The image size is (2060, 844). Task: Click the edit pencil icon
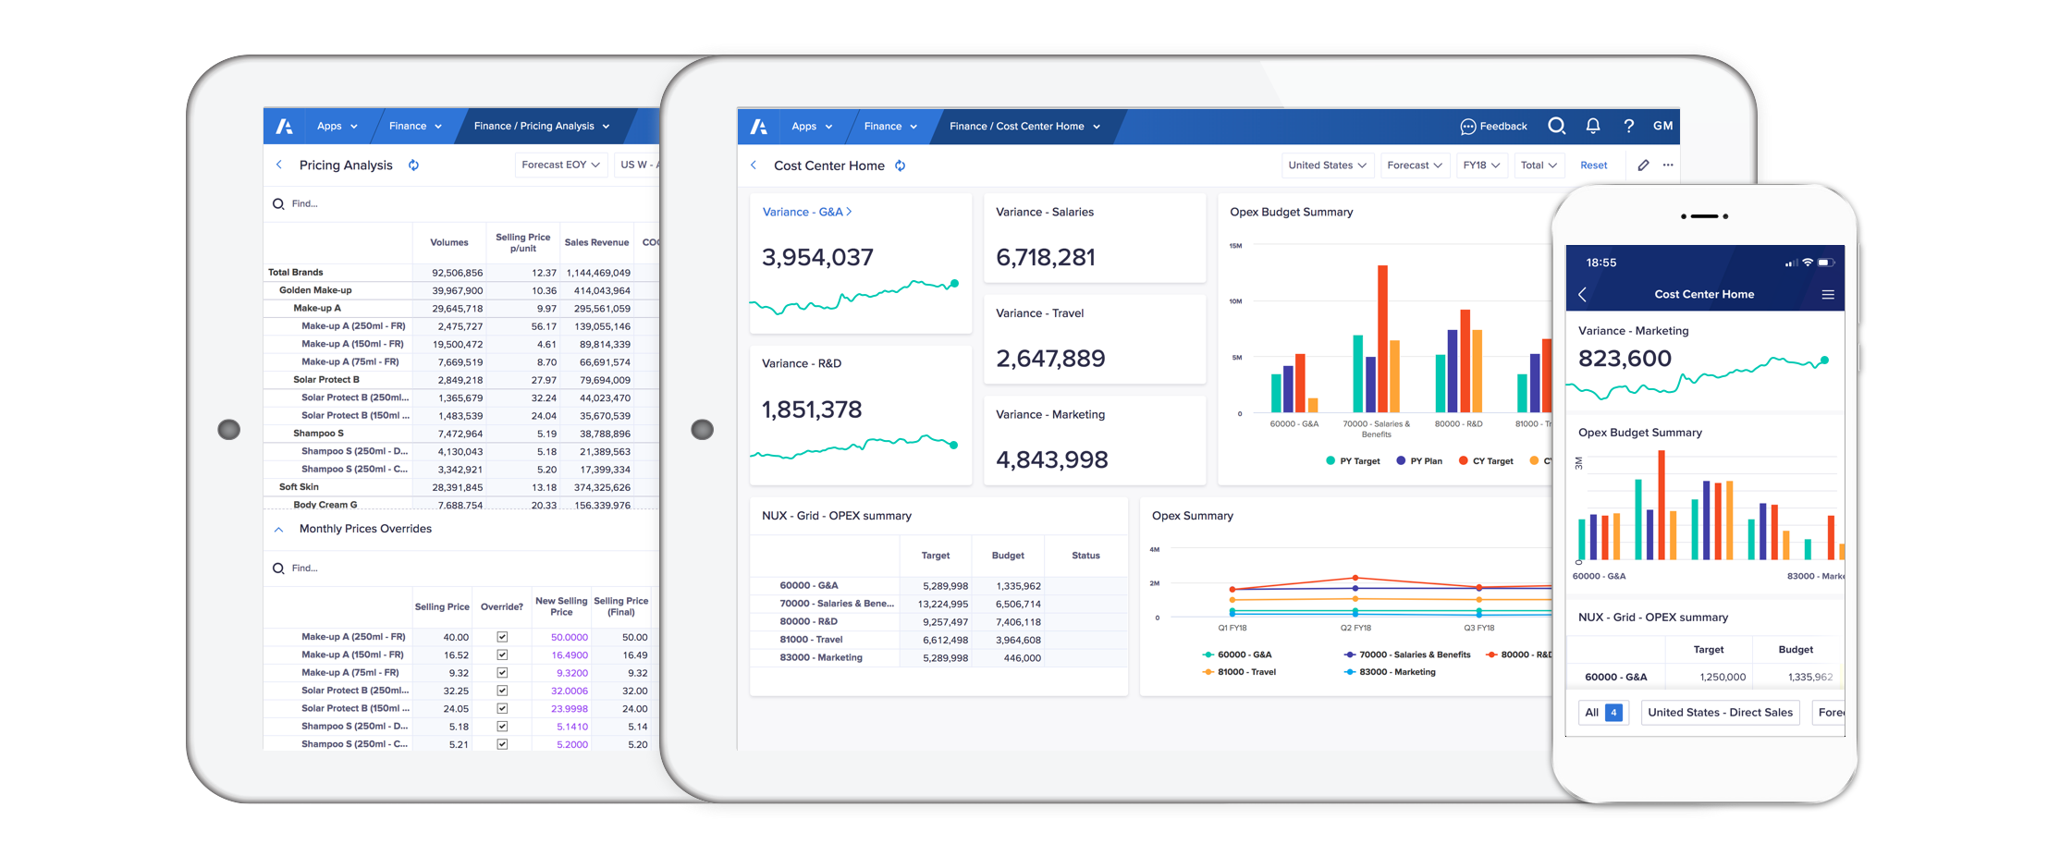pos(1643,165)
